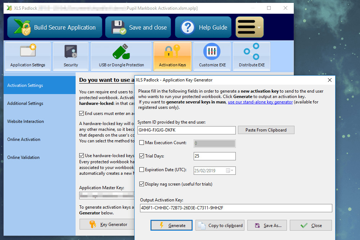Click the 'System ID provided by the end user:' label
The height and width of the screenshot is (240, 360).
(171, 122)
